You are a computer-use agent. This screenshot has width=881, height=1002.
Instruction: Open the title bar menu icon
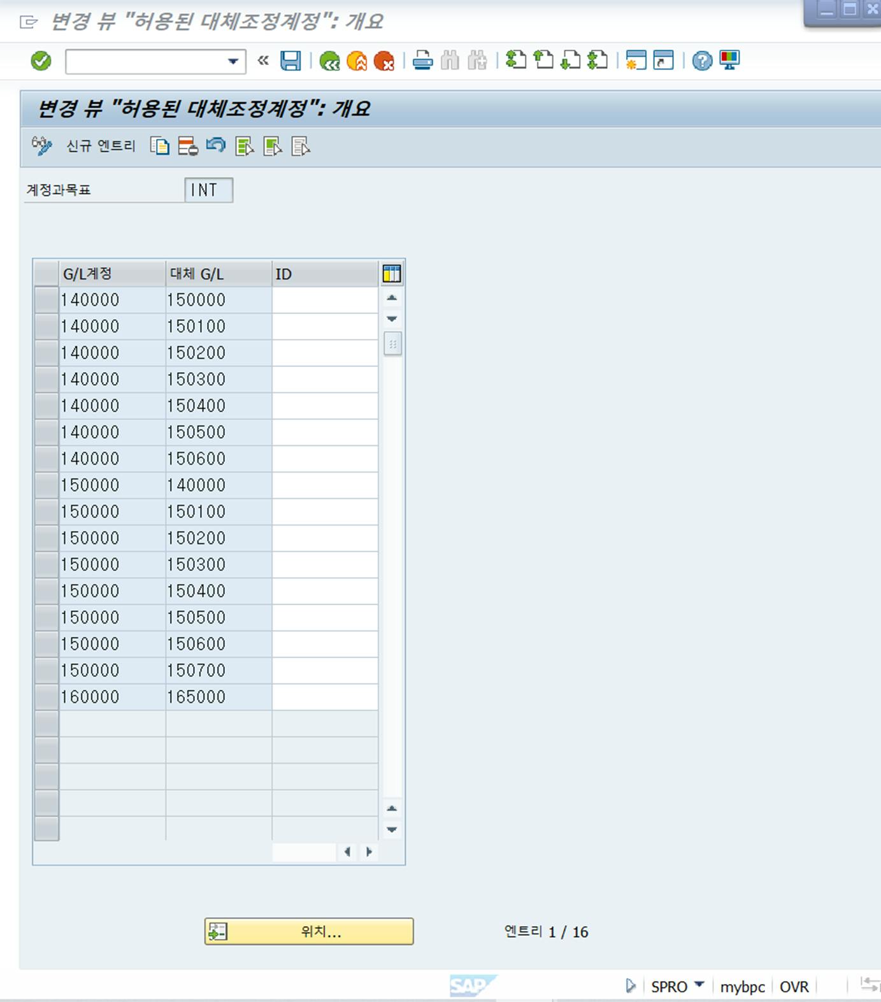point(29,23)
